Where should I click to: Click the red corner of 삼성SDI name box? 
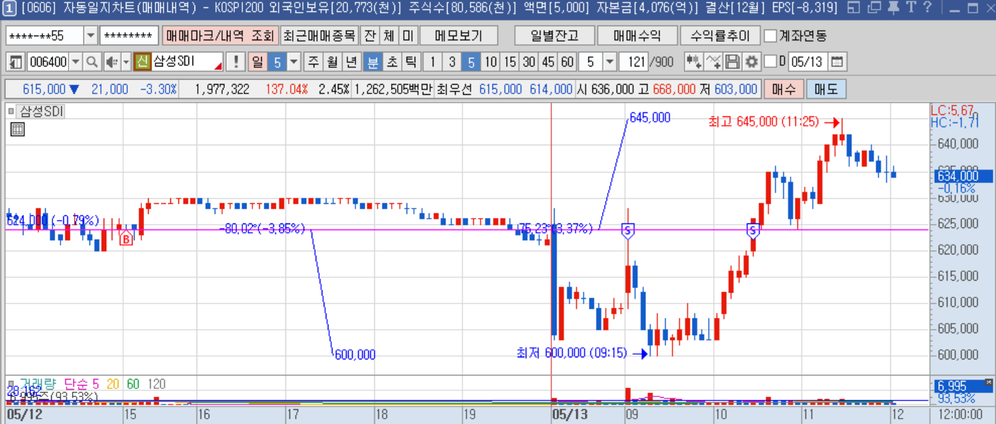pos(218,67)
